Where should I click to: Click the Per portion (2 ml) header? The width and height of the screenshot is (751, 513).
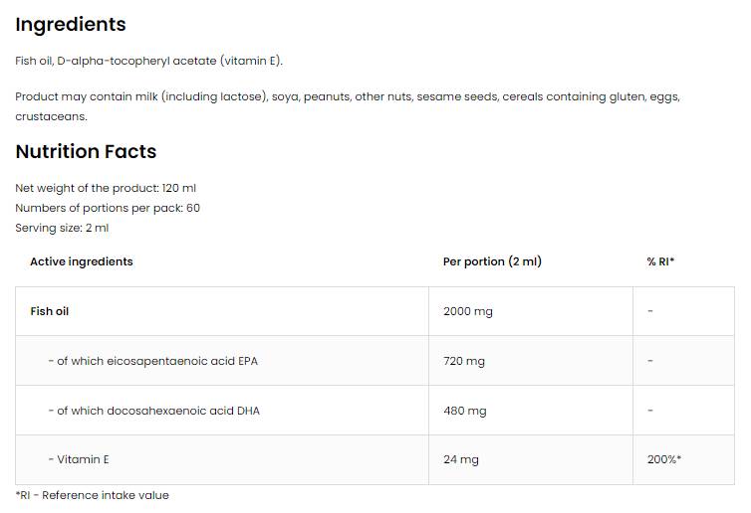click(x=492, y=261)
